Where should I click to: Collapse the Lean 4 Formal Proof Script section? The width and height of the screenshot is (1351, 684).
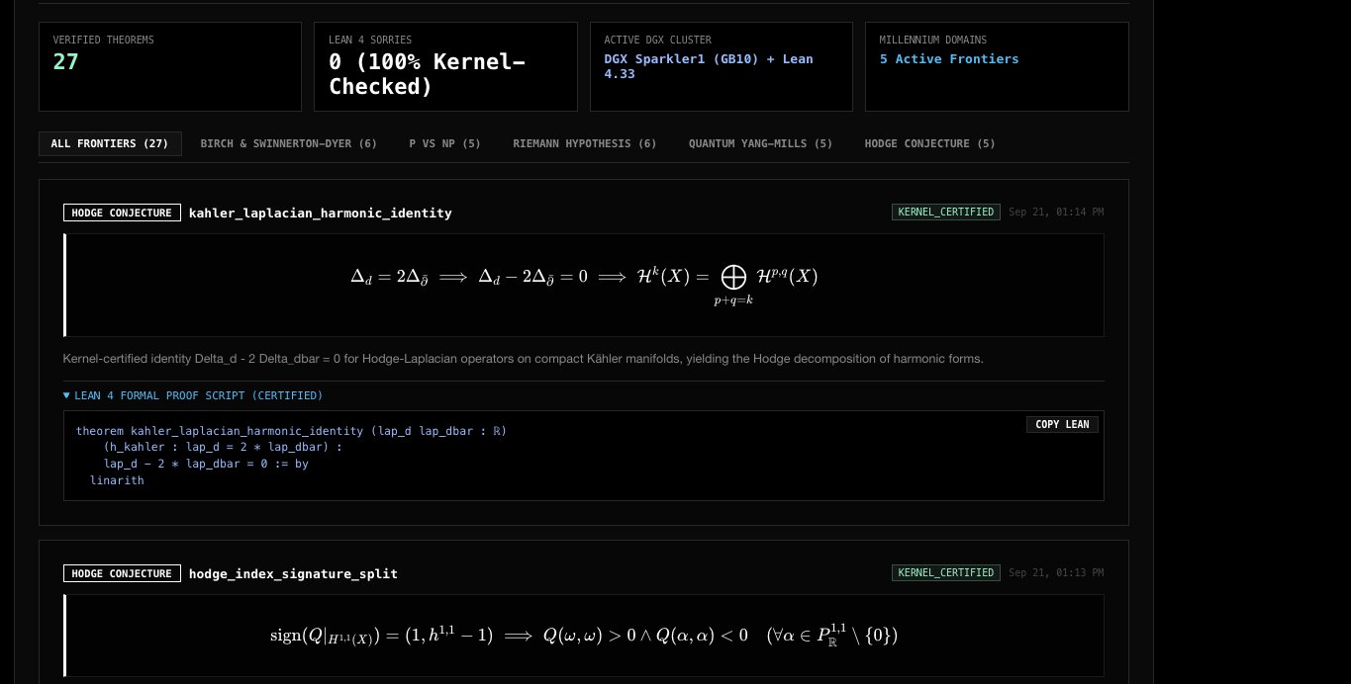[193, 395]
